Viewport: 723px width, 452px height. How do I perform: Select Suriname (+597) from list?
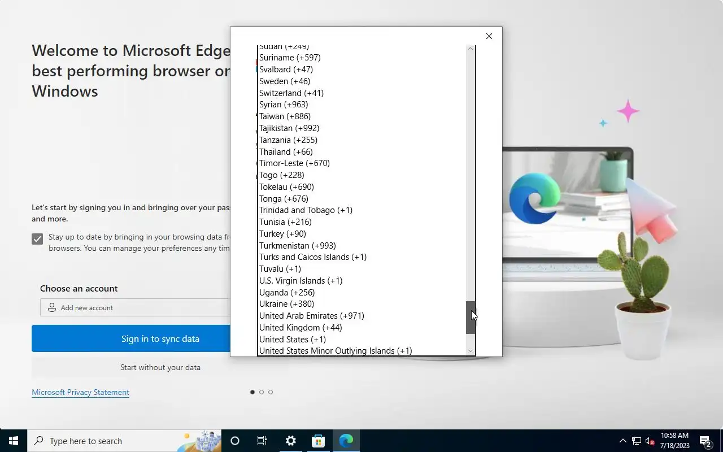361,58
